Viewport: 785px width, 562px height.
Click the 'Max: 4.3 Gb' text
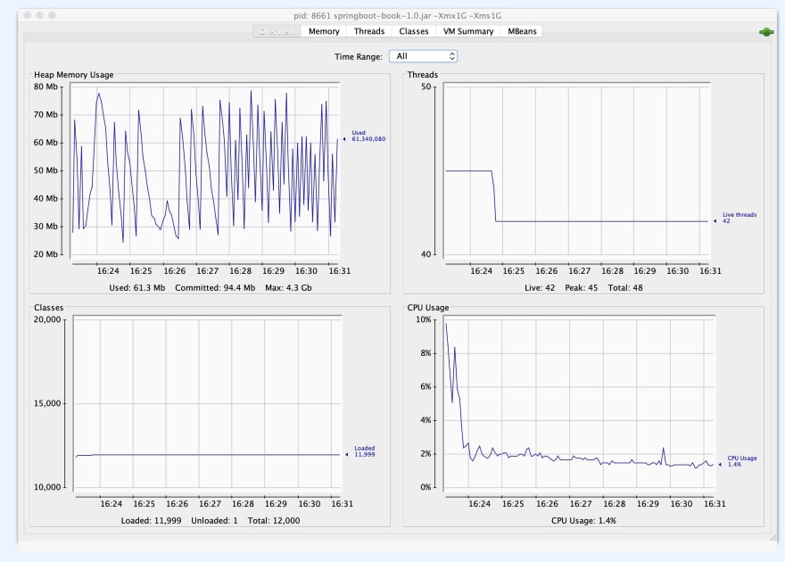288,288
